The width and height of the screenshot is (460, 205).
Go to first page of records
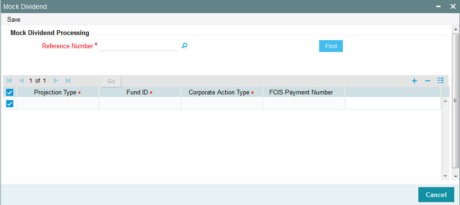click(9, 81)
